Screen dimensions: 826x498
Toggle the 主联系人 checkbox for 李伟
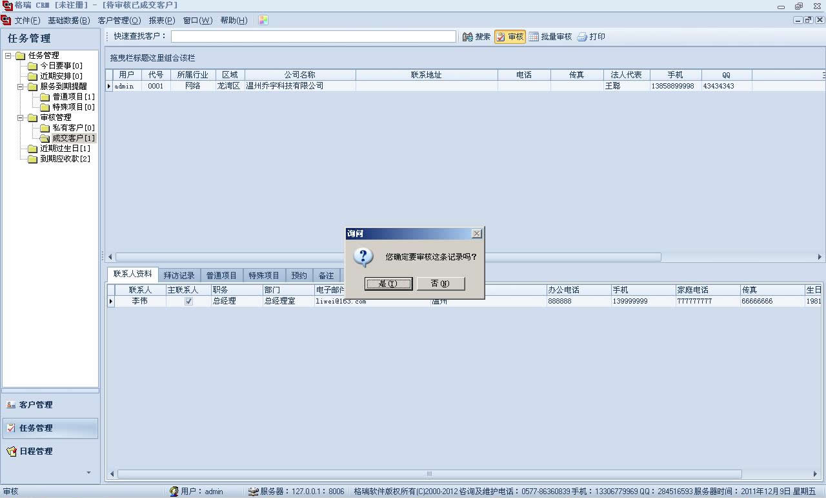tap(188, 301)
